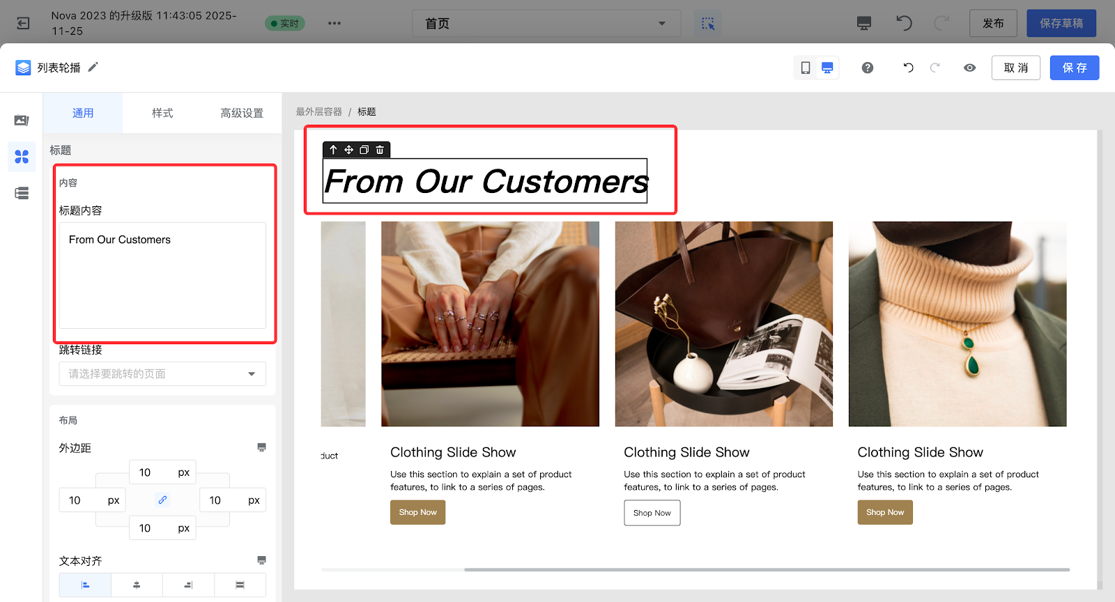The height and width of the screenshot is (602, 1115).
Task: Click the select-parent up arrow icon
Action: pos(333,150)
